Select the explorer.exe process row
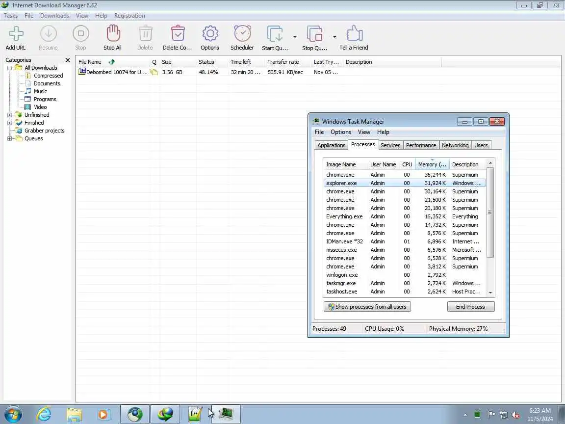This screenshot has height=424, width=565. 405,183
